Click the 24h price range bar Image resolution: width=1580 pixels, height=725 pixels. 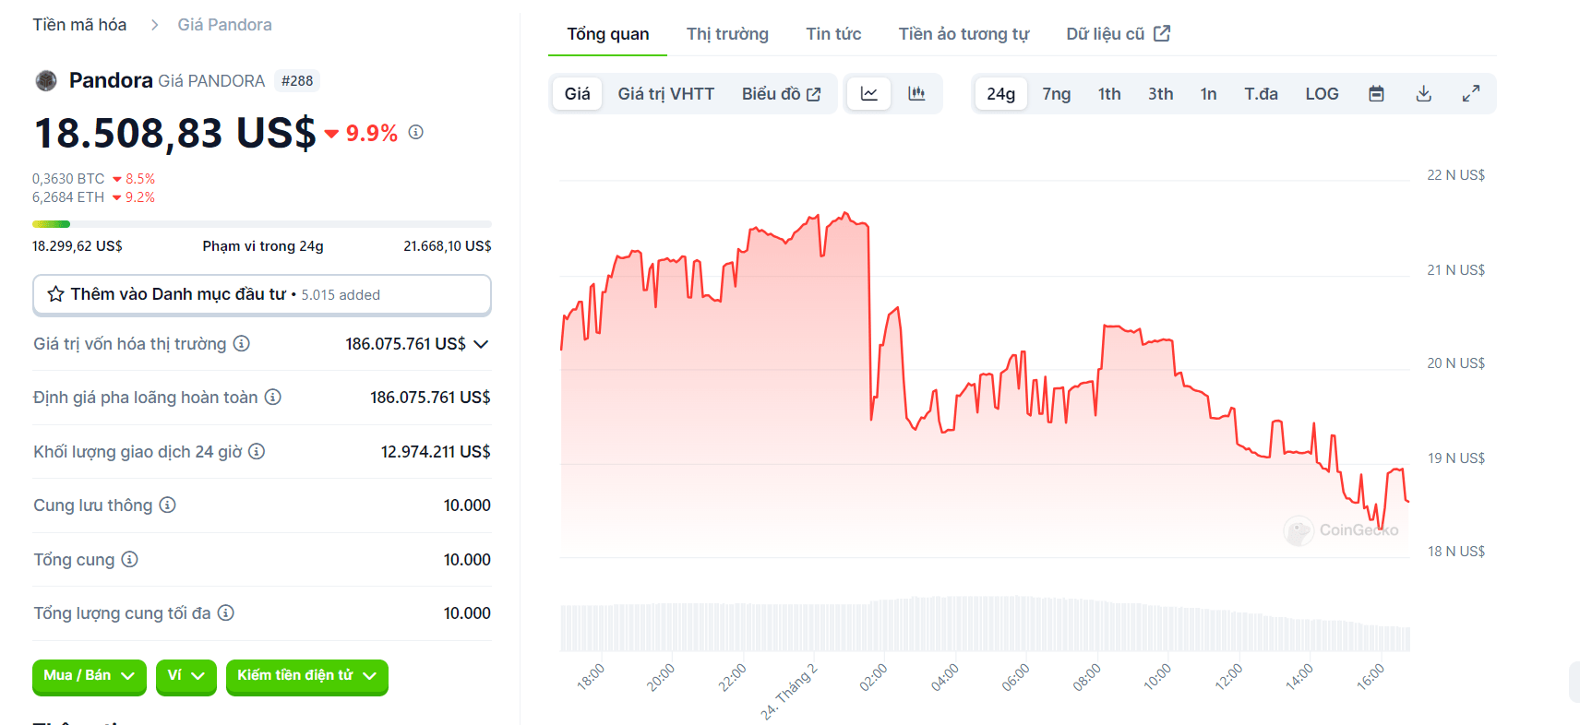[261, 224]
